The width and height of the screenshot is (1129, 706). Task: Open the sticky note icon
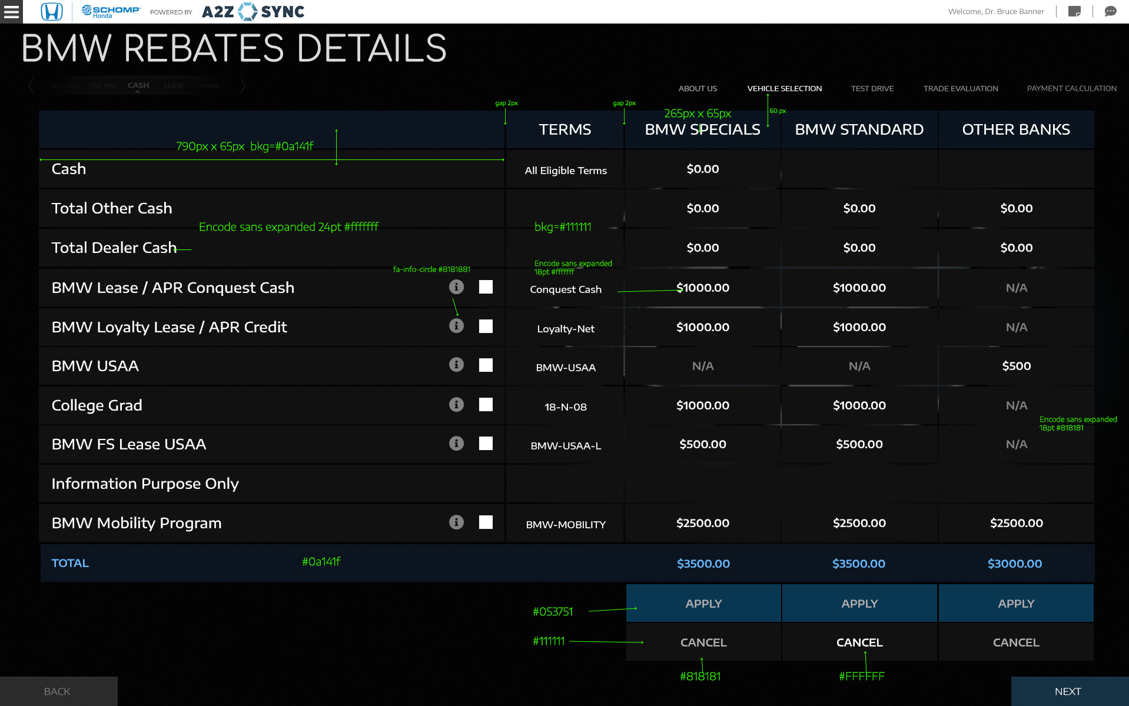[x=1074, y=12]
